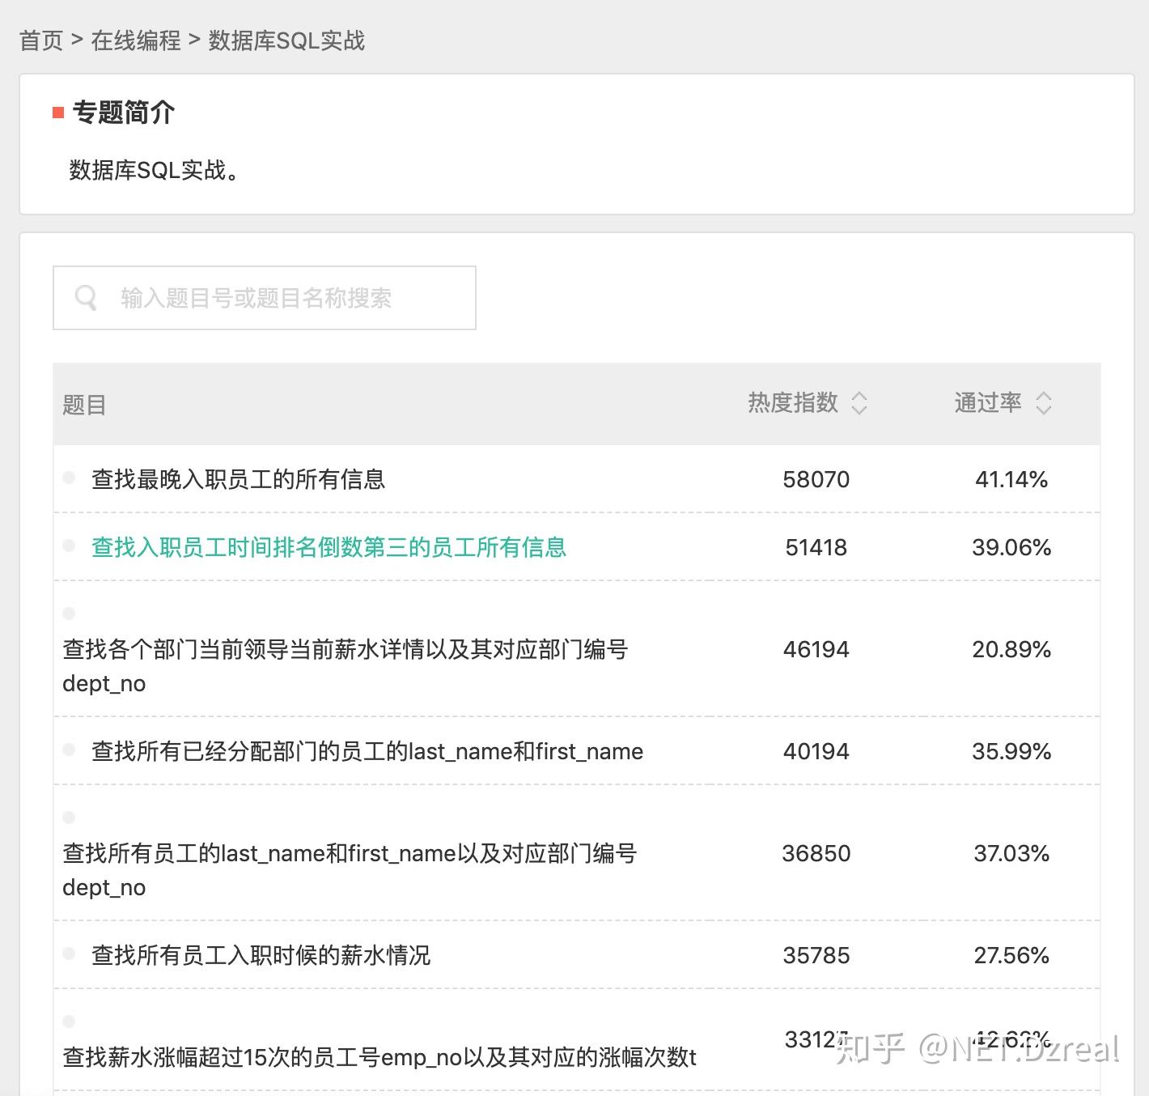The image size is (1149, 1096).
Task: Click the 热度指数 column header
Action: pyautogui.click(x=793, y=402)
